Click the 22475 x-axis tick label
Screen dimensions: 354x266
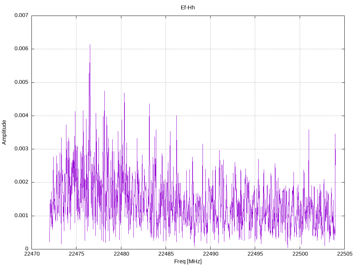(76, 254)
